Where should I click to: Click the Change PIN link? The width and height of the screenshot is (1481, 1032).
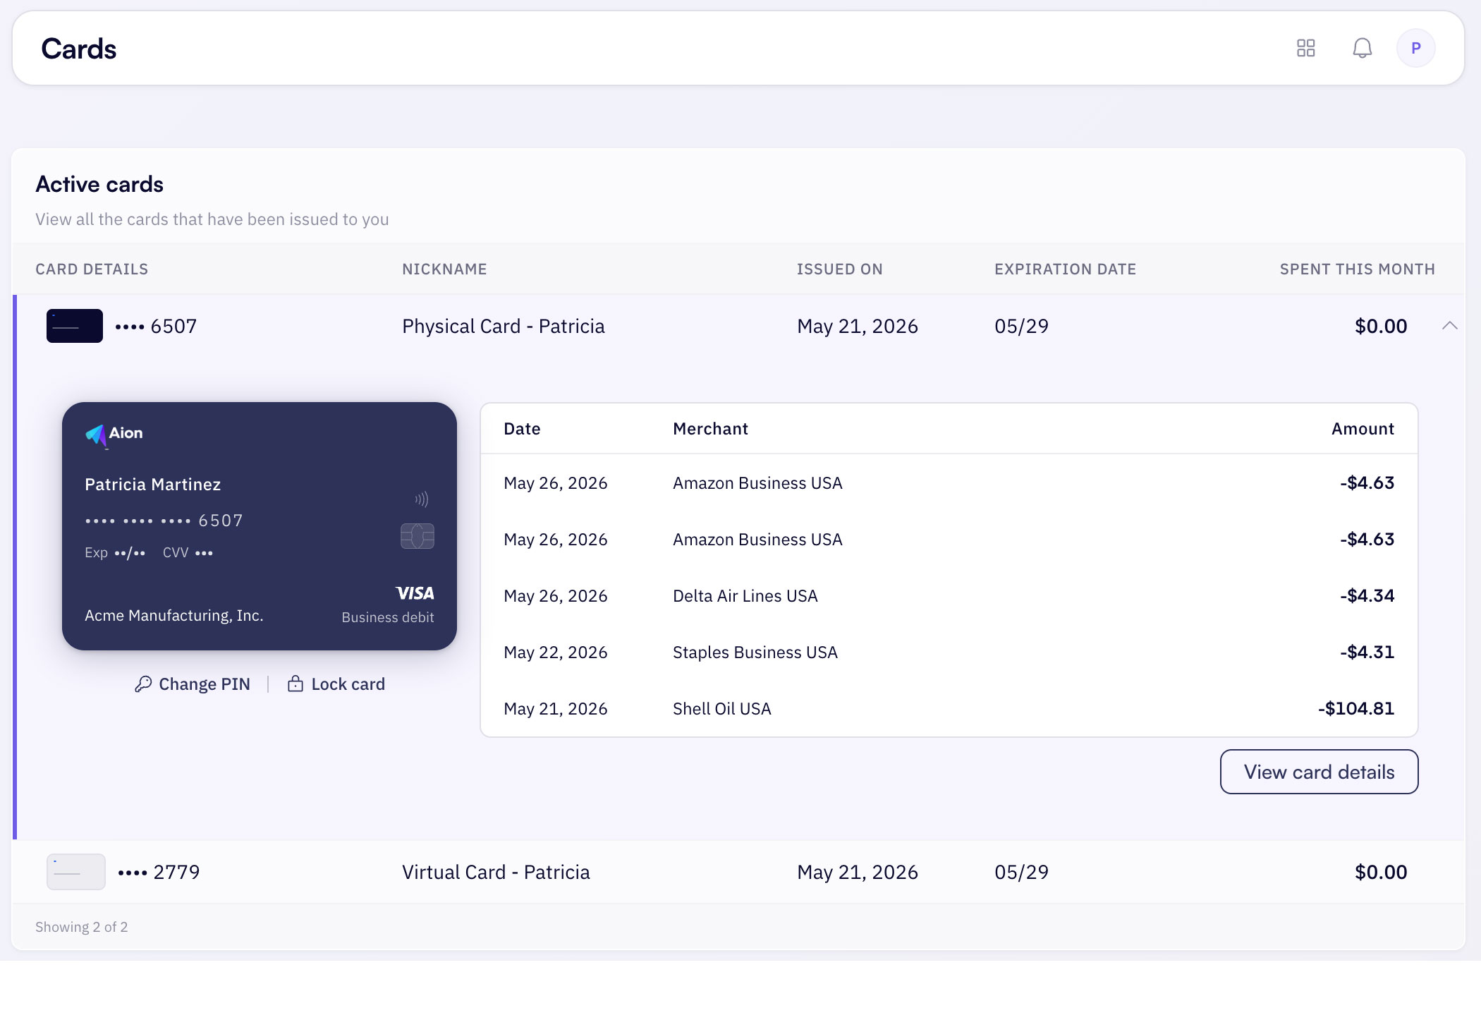(x=192, y=684)
